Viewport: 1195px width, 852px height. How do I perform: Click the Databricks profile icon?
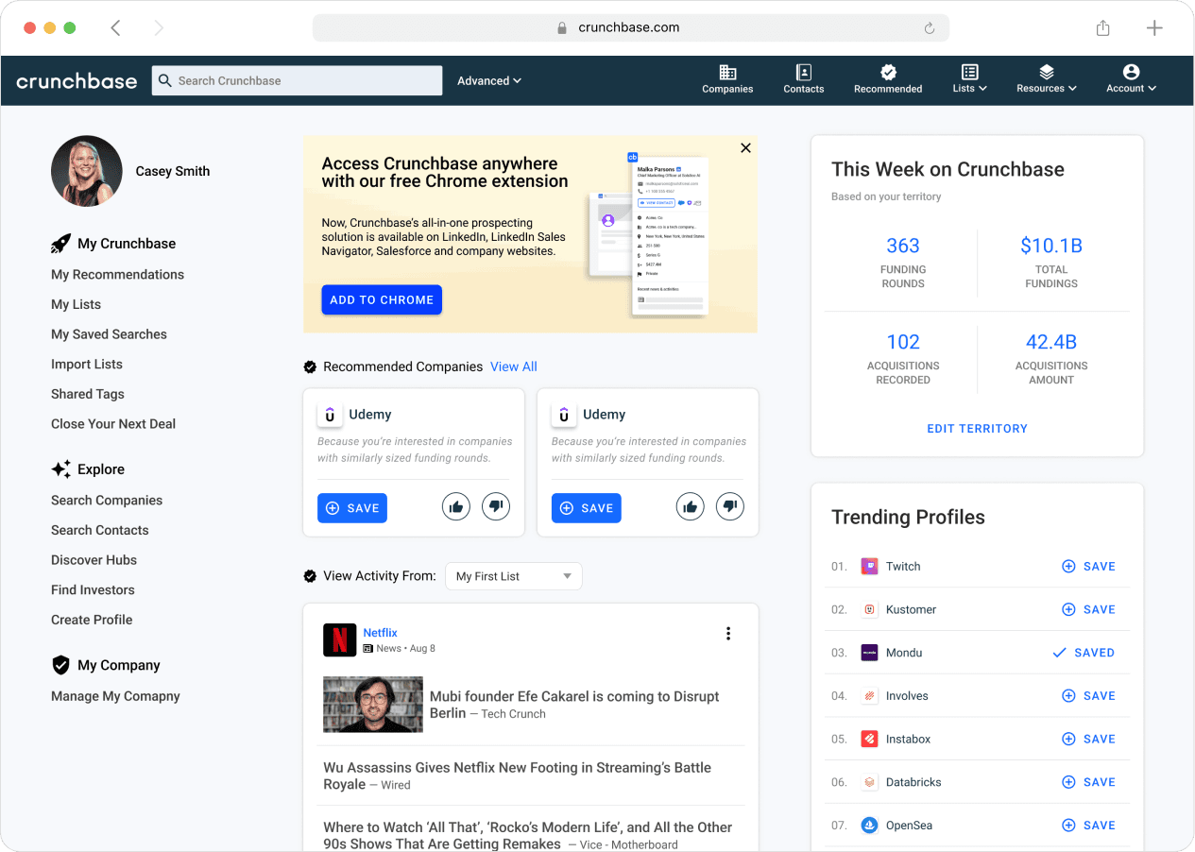pos(870,782)
